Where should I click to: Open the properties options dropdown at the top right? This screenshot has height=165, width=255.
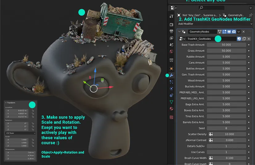point(250,8)
